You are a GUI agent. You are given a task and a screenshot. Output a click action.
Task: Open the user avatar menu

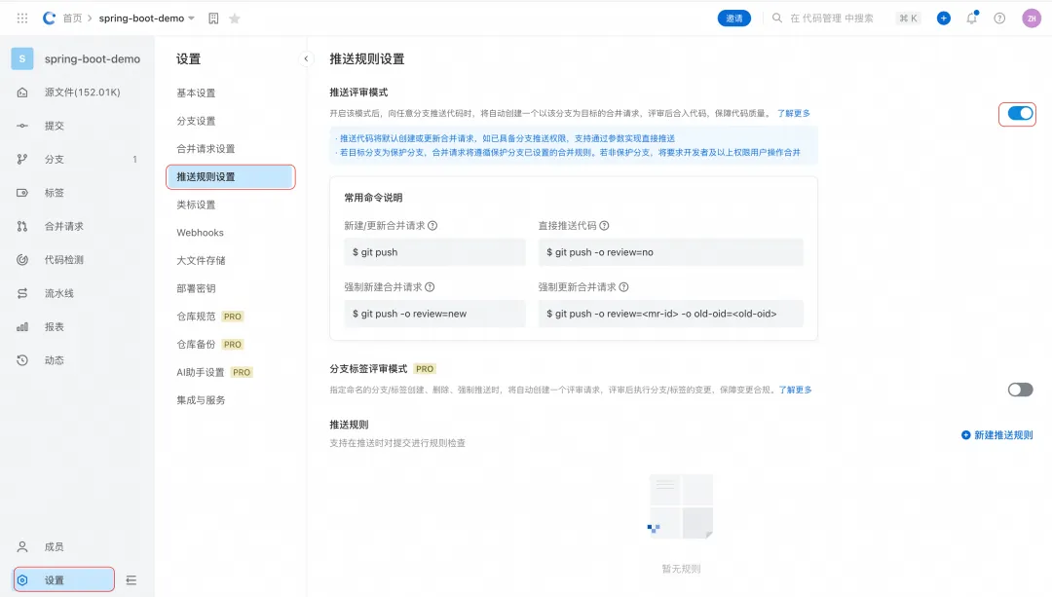(x=1032, y=19)
